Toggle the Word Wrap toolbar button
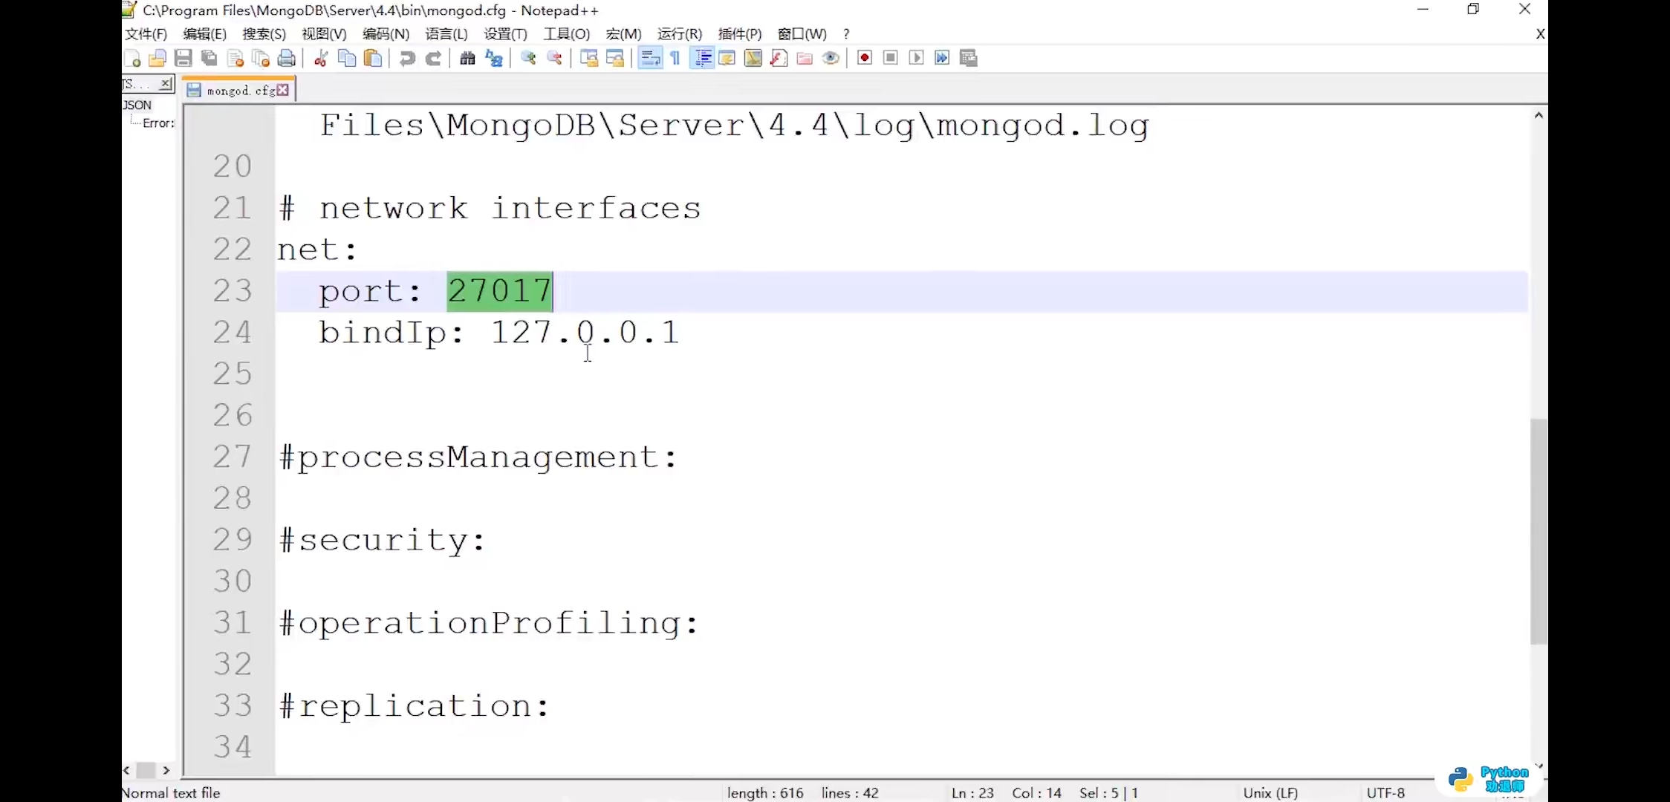Image resolution: width=1670 pixels, height=802 pixels. pyautogui.click(x=650, y=58)
